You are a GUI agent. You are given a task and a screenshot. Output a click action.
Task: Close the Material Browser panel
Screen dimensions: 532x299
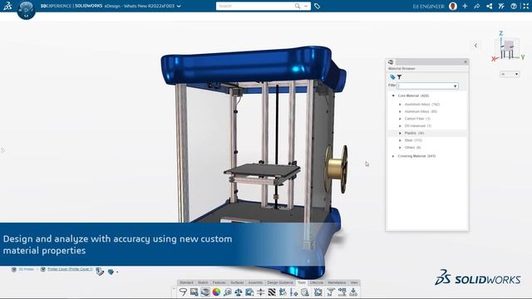pyautogui.click(x=465, y=61)
